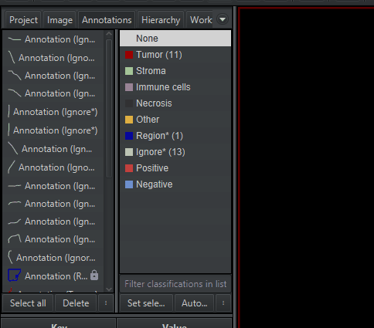This screenshot has height=328, width=374.
Task: Click the purple Immune cells swatch
Action: (129, 87)
